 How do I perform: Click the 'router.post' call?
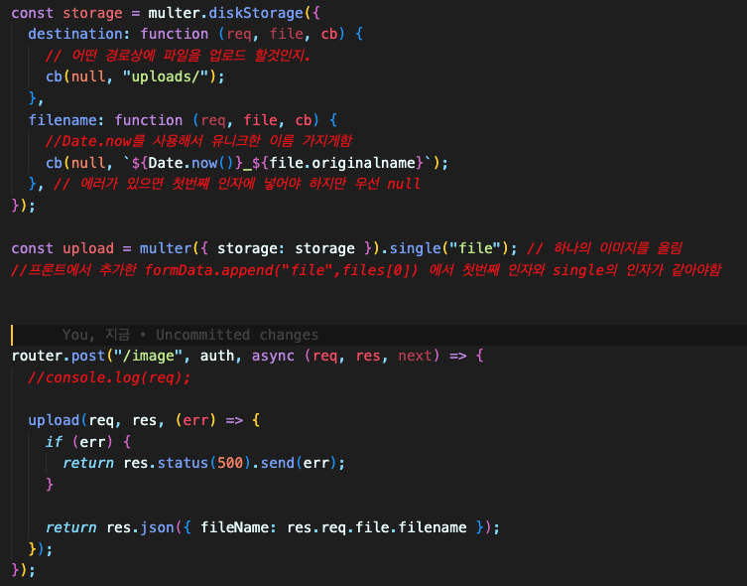pos(58,356)
